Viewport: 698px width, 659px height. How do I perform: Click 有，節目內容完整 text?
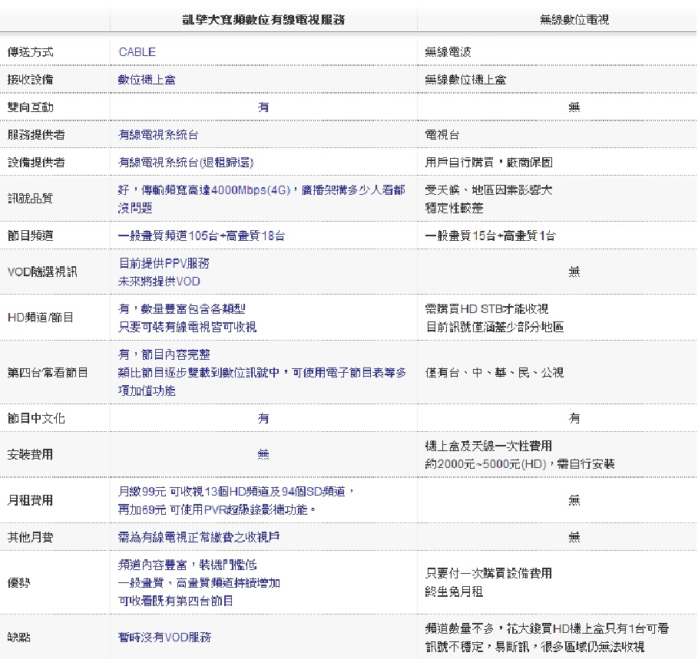pos(164,354)
